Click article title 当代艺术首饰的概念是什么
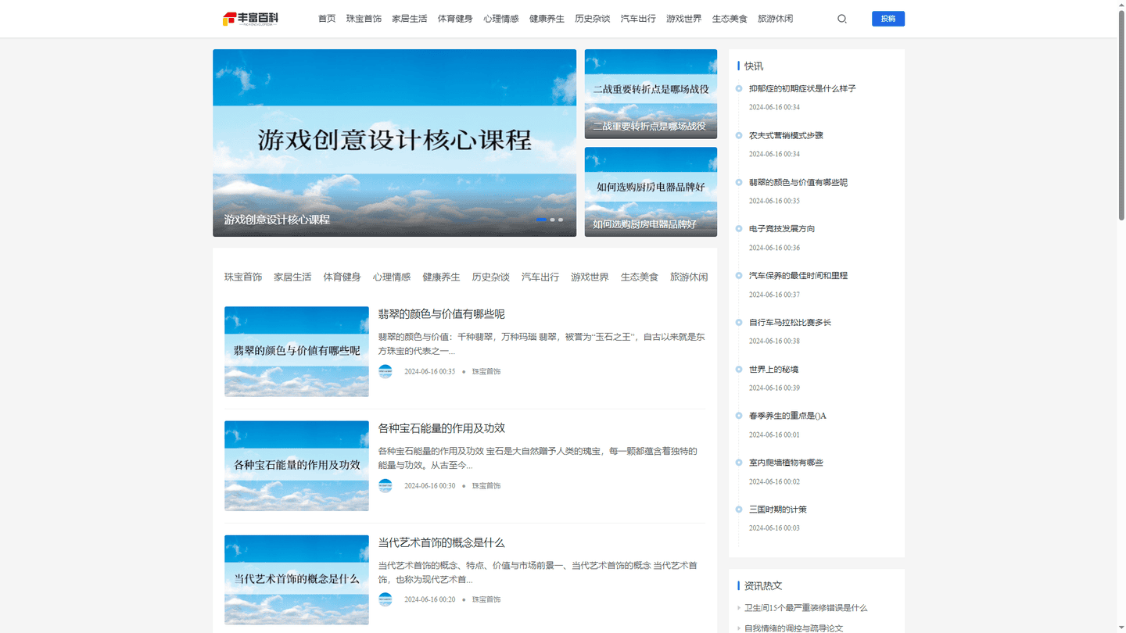Screen dimensions: 1126x633 click(442, 542)
